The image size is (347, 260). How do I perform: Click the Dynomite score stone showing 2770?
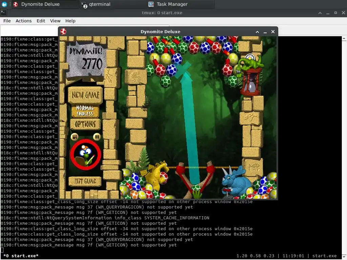coord(85,60)
